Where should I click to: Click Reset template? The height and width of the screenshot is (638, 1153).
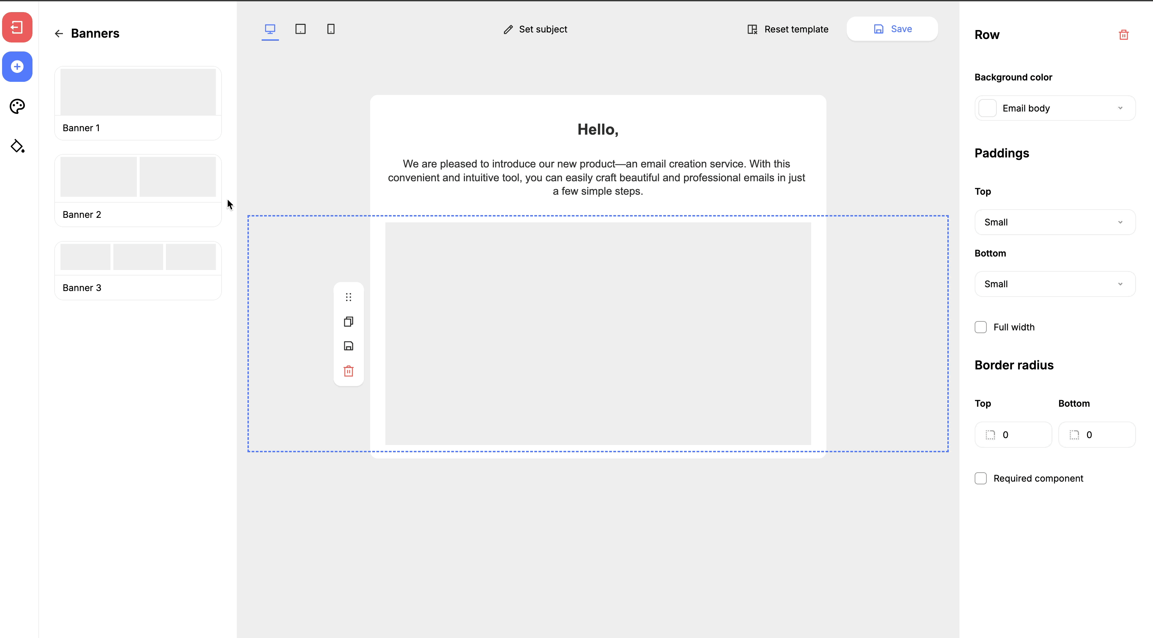click(788, 29)
